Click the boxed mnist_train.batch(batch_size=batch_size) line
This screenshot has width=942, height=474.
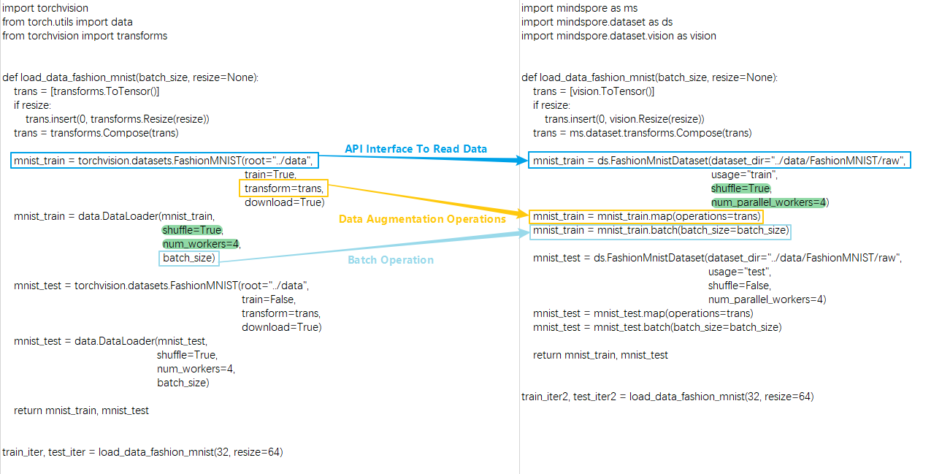(x=660, y=230)
